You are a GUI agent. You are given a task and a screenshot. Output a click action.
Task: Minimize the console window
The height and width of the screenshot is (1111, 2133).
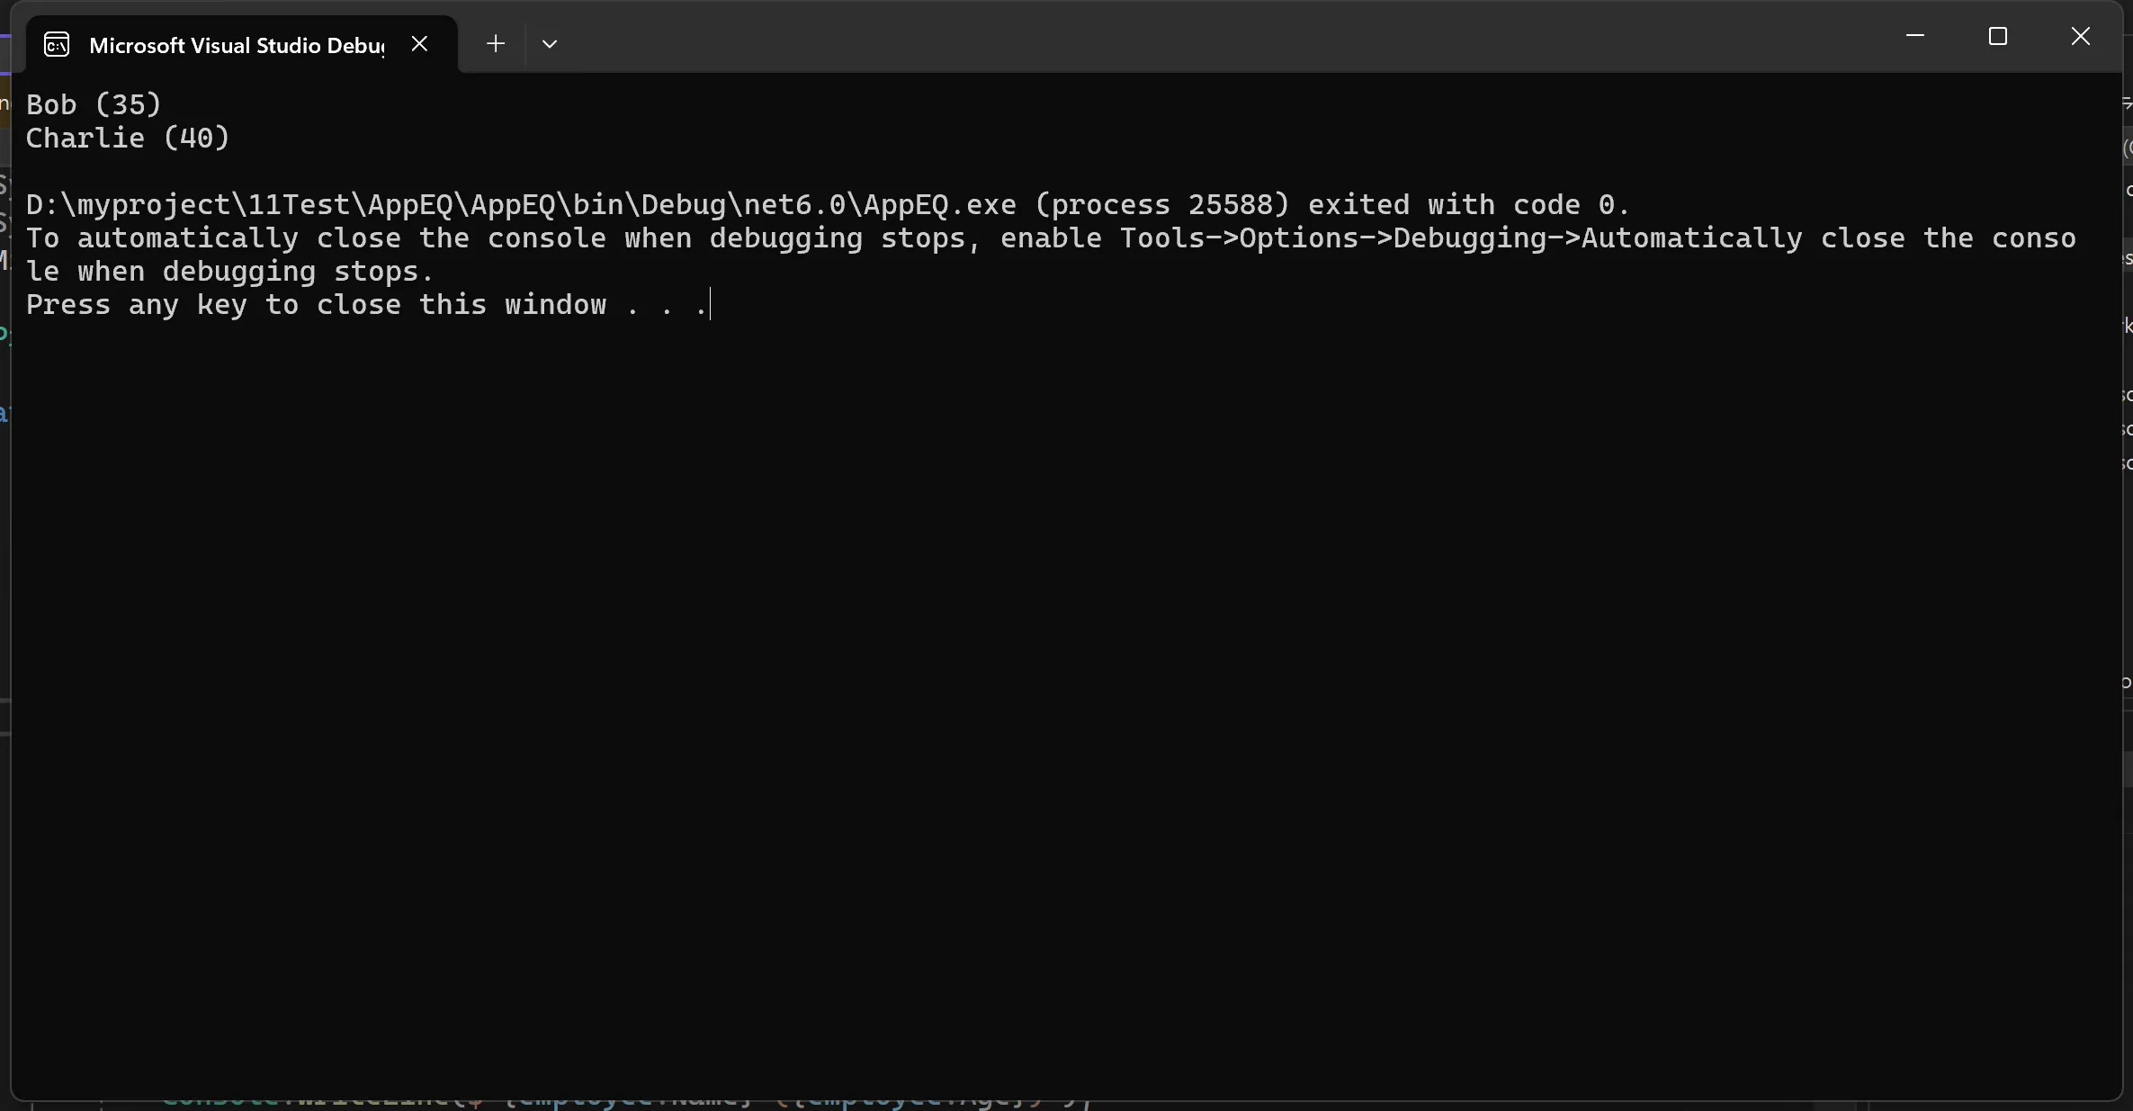pos(1915,36)
